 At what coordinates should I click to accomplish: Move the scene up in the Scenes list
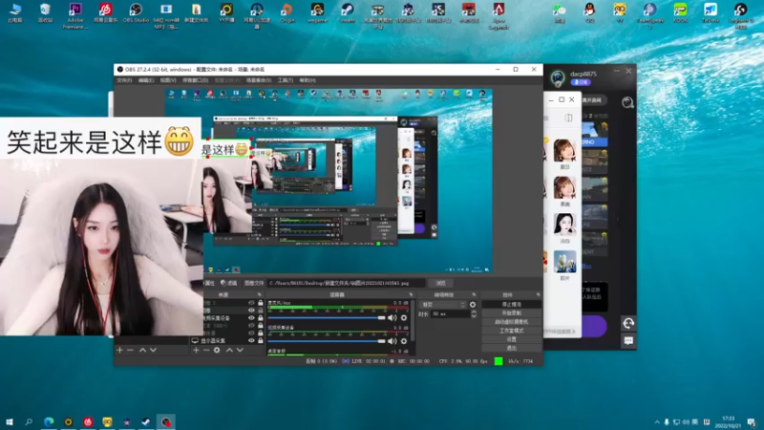pyautogui.click(x=142, y=350)
